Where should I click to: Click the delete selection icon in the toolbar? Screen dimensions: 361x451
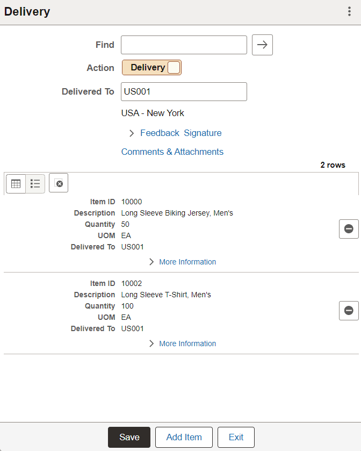(x=58, y=183)
